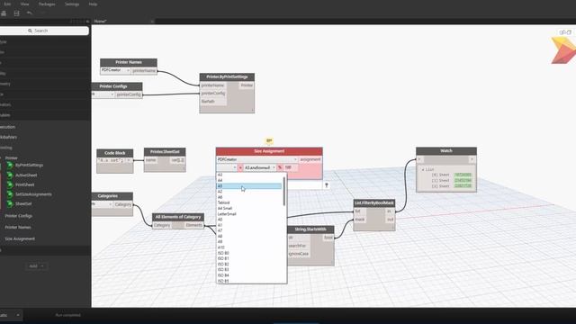Open the Categories node dropdown
The height and width of the screenshot is (324, 576).
click(102, 204)
